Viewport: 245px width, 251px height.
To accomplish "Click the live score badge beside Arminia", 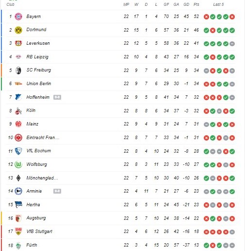I will point(57,191).
